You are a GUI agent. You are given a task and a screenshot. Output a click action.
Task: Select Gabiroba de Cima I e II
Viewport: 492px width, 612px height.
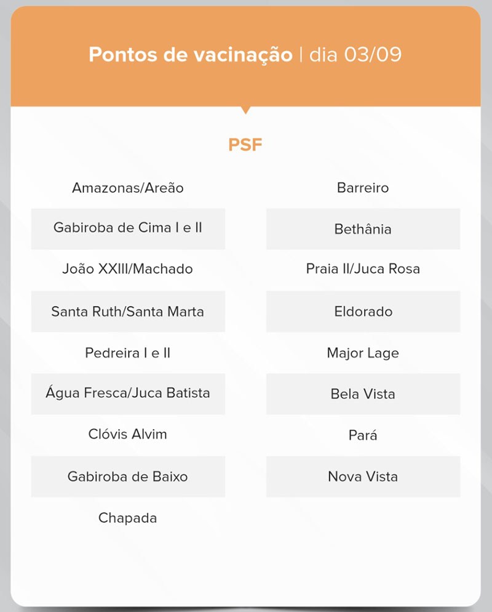point(128,228)
